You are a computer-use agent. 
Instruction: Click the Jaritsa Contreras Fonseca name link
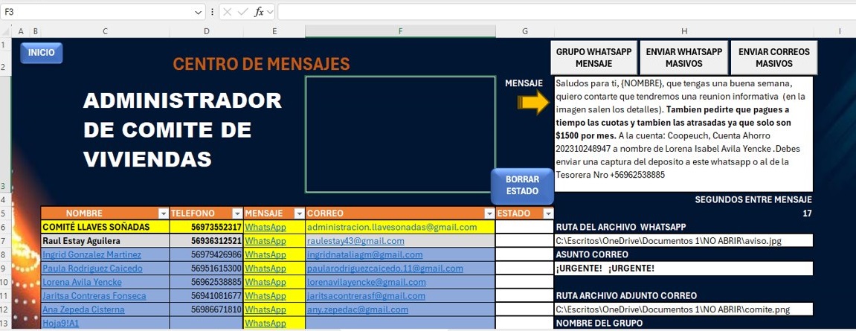(94, 295)
